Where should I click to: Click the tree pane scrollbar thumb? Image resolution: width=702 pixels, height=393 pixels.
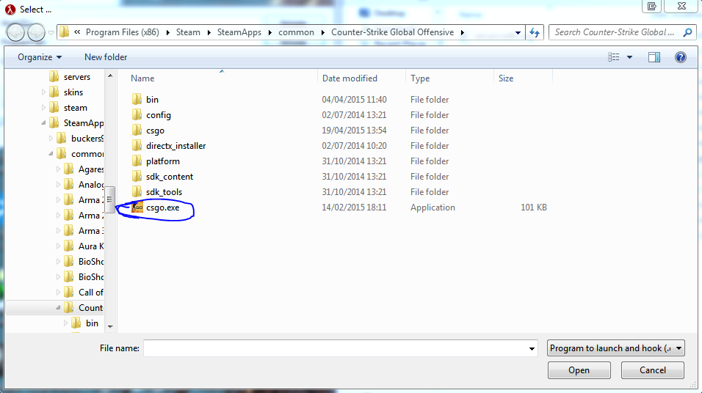pyautogui.click(x=109, y=199)
